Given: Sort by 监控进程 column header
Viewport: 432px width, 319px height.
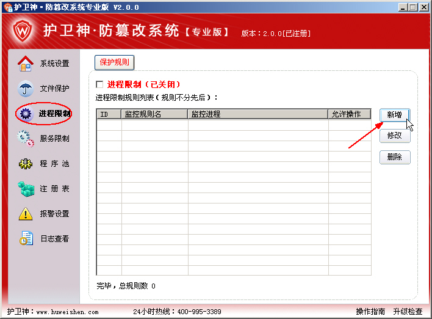Looking at the screenshot, I should [258, 114].
